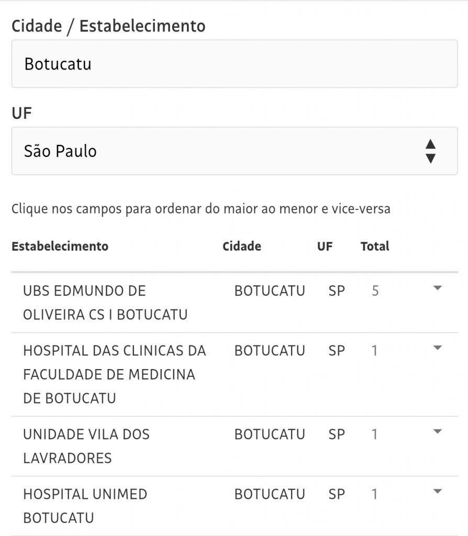Sort results by UF column header
The width and height of the screenshot is (468, 536).
pos(325,246)
